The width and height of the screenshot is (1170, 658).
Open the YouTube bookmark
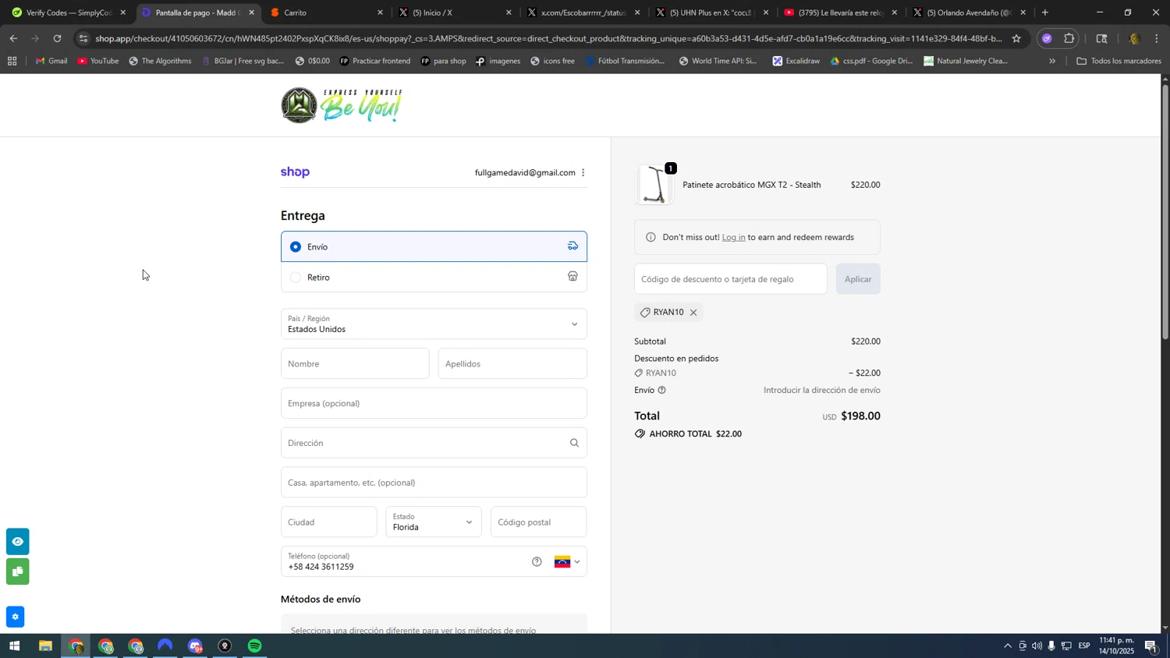(97, 61)
